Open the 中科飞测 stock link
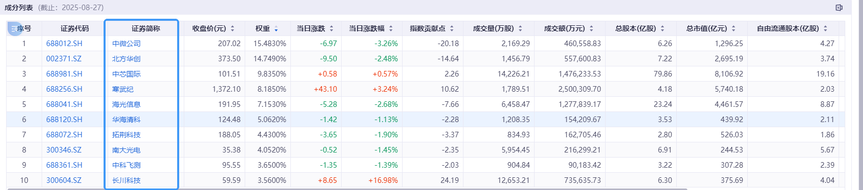The height and width of the screenshot is (190, 863). [126, 165]
